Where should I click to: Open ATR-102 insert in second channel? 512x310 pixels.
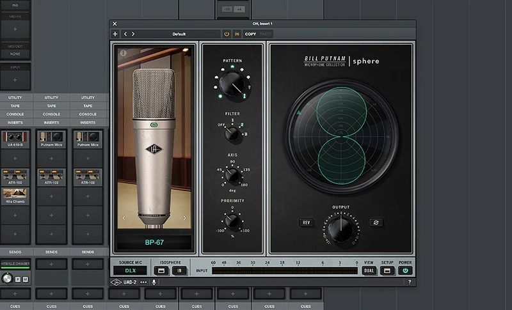[x=52, y=177]
